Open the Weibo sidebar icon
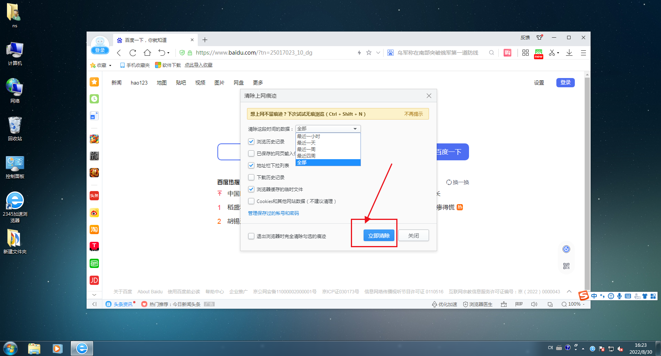 (x=94, y=213)
